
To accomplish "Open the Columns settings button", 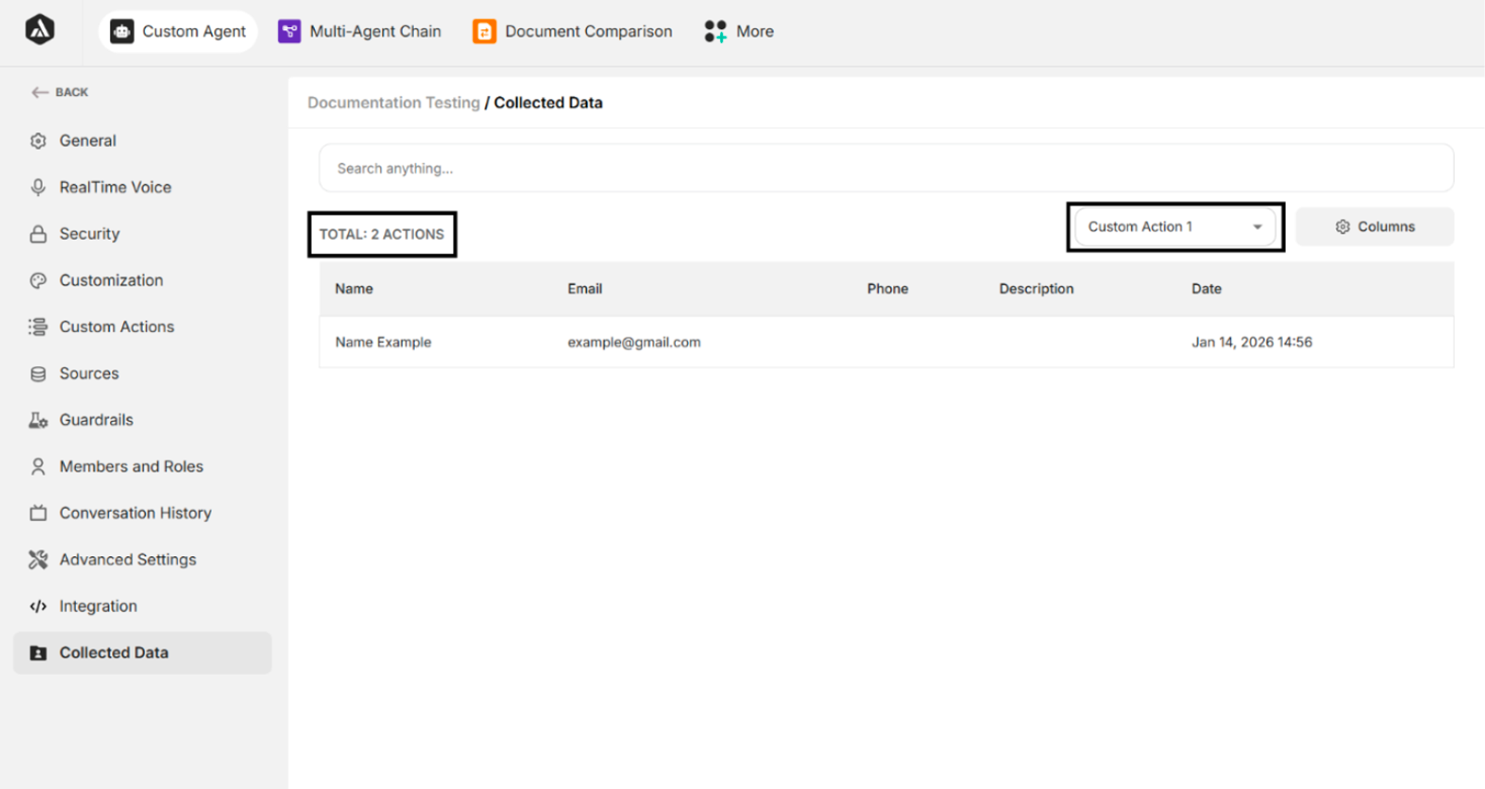I will pyautogui.click(x=1374, y=227).
